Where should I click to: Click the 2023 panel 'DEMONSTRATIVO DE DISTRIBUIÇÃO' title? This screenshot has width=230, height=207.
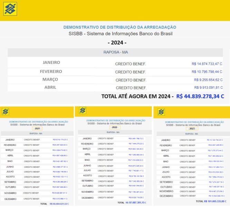(194, 122)
